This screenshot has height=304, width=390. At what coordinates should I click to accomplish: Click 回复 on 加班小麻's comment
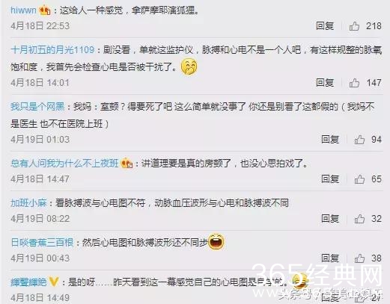click(x=330, y=219)
